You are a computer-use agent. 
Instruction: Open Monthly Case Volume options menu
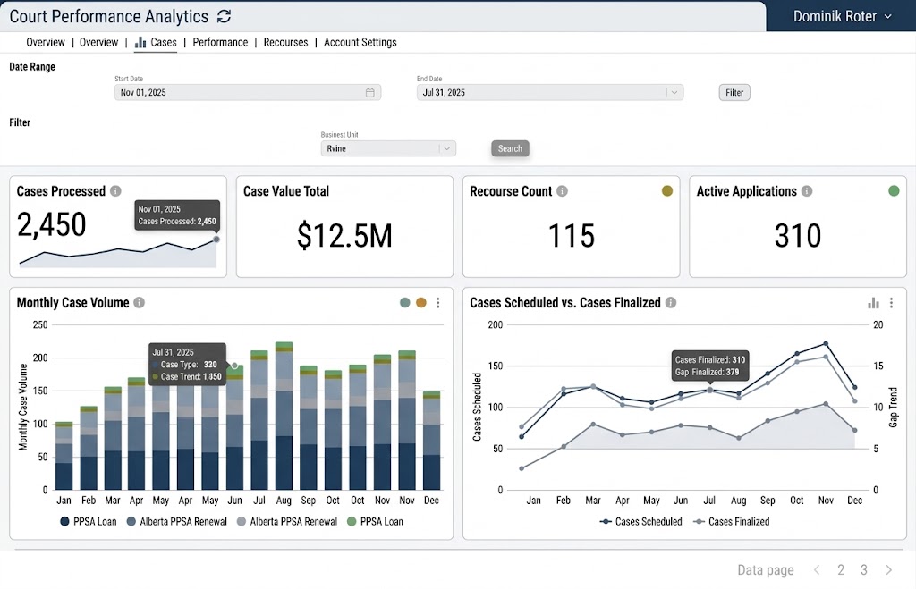pyautogui.click(x=438, y=302)
